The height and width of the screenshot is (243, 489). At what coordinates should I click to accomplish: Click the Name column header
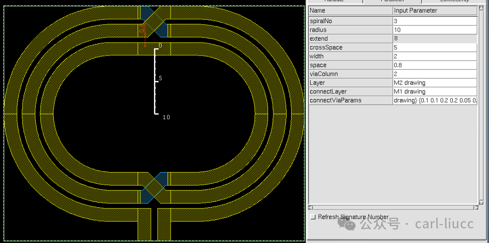tap(351, 10)
